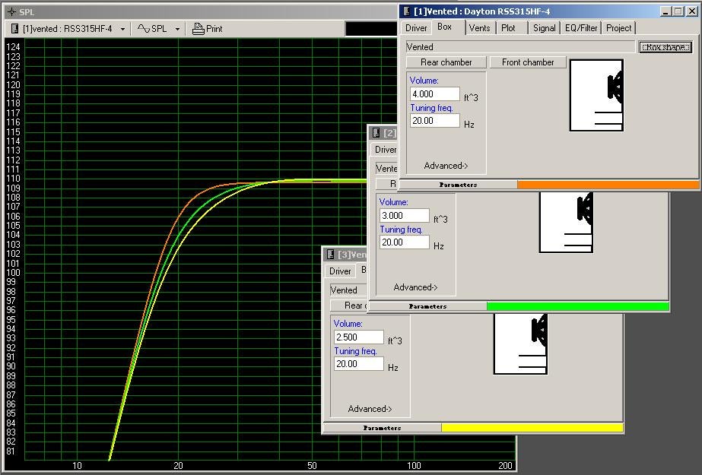The width and height of the screenshot is (702, 475).
Task: Click the vented box diagram in window [2]
Action: tap(566, 222)
